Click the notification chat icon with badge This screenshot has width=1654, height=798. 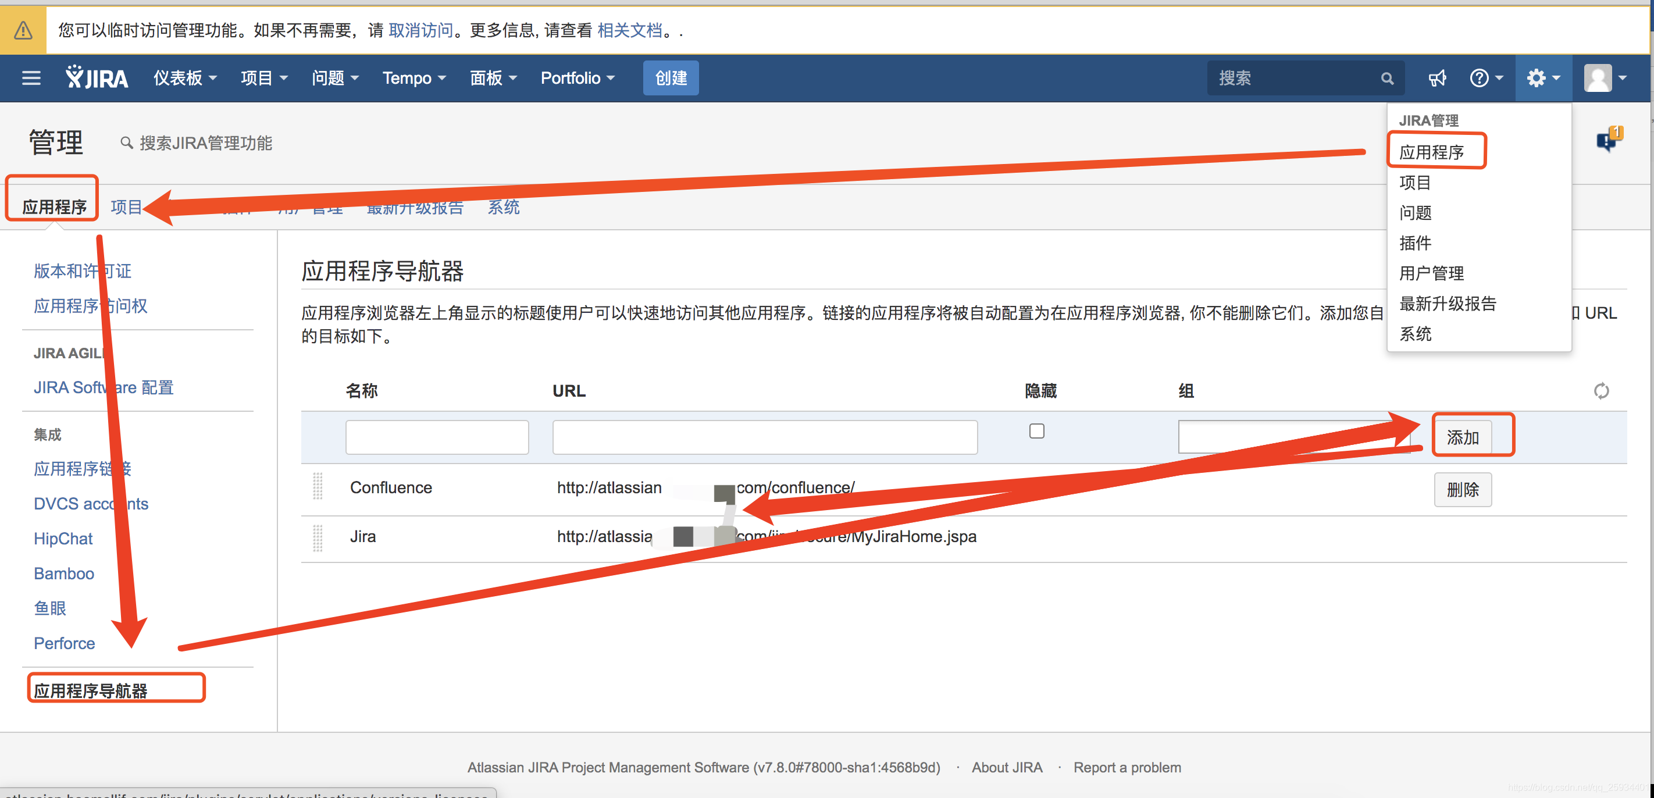[x=1609, y=138]
